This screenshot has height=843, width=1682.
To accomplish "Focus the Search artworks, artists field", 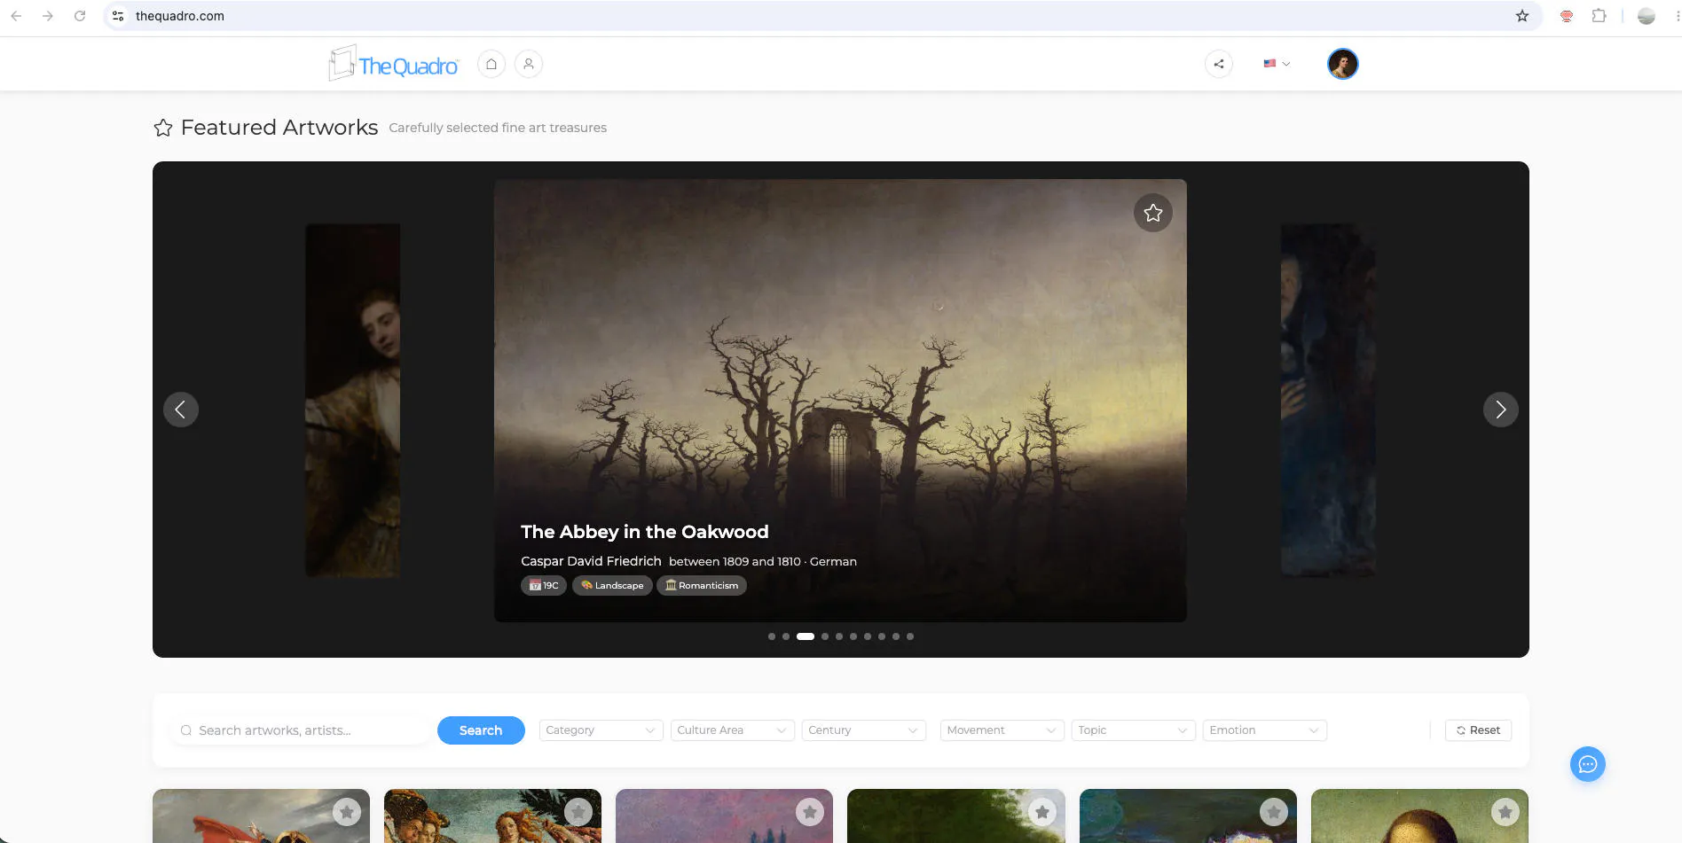I will pos(301,730).
